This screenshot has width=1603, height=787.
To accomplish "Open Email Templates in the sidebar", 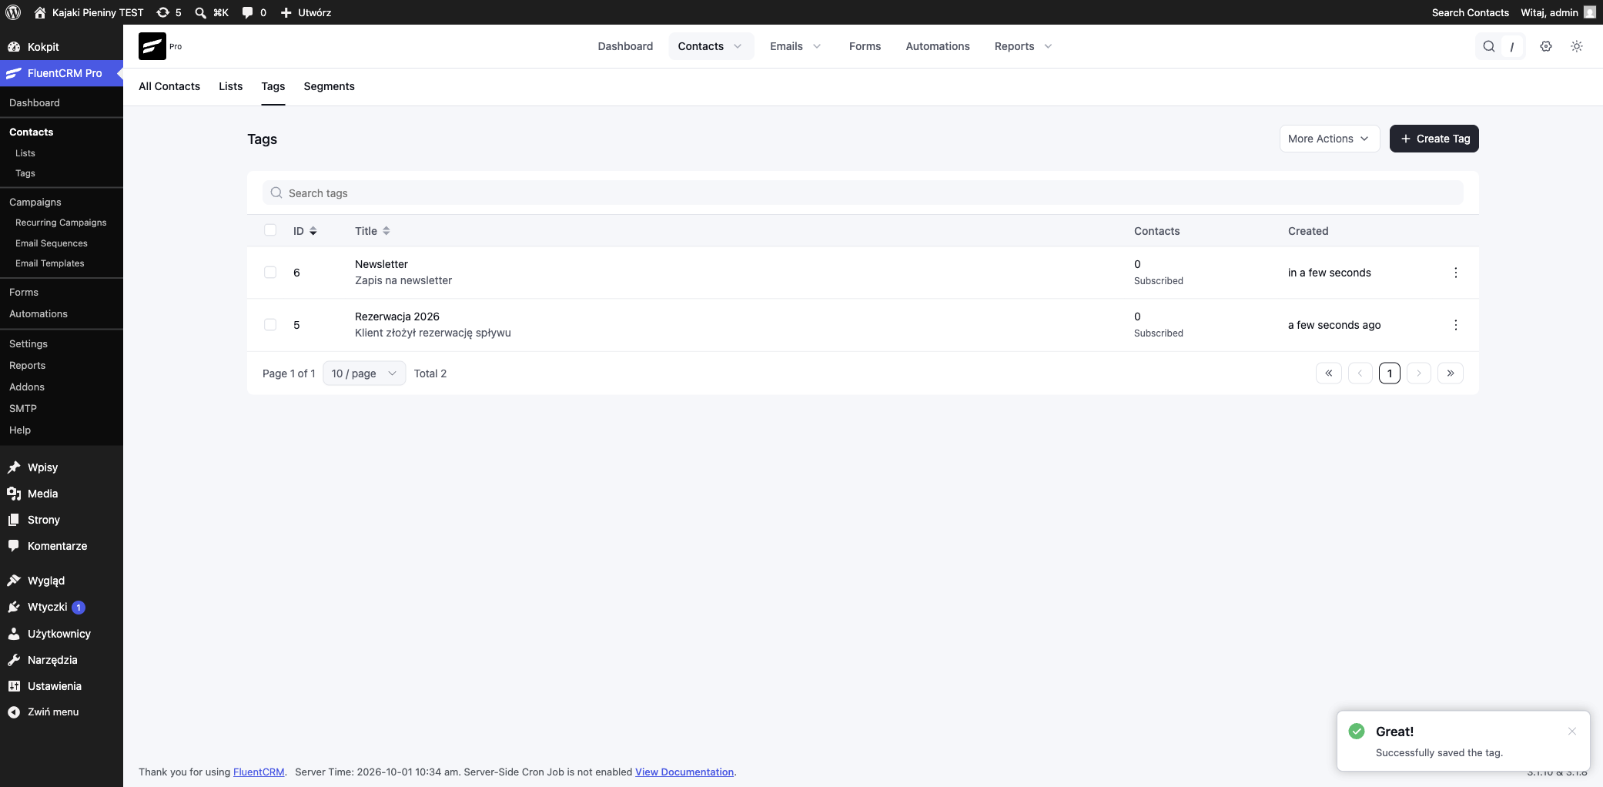I will [50, 263].
